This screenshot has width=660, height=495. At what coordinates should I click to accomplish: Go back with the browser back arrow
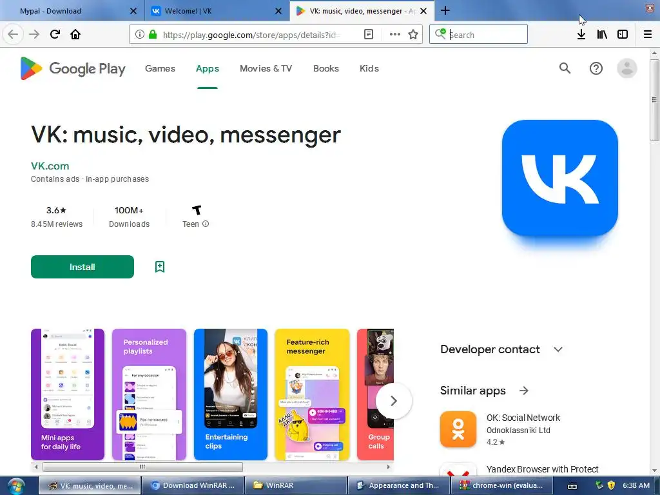coord(13,34)
